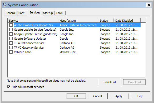Enable the TP AutoConnect Service checkbox
The image size is (154, 103).
pos(11,43)
